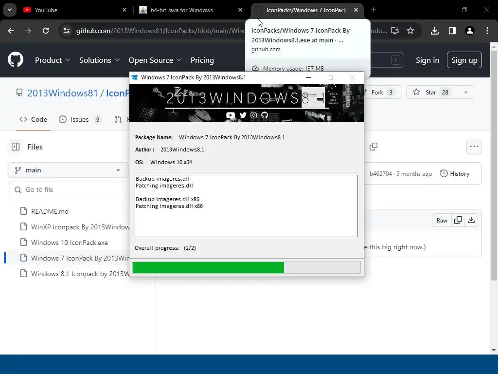Viewport: 498px width, 374px height.
Task: Click the Go to file search field
Action: point(68,189)
